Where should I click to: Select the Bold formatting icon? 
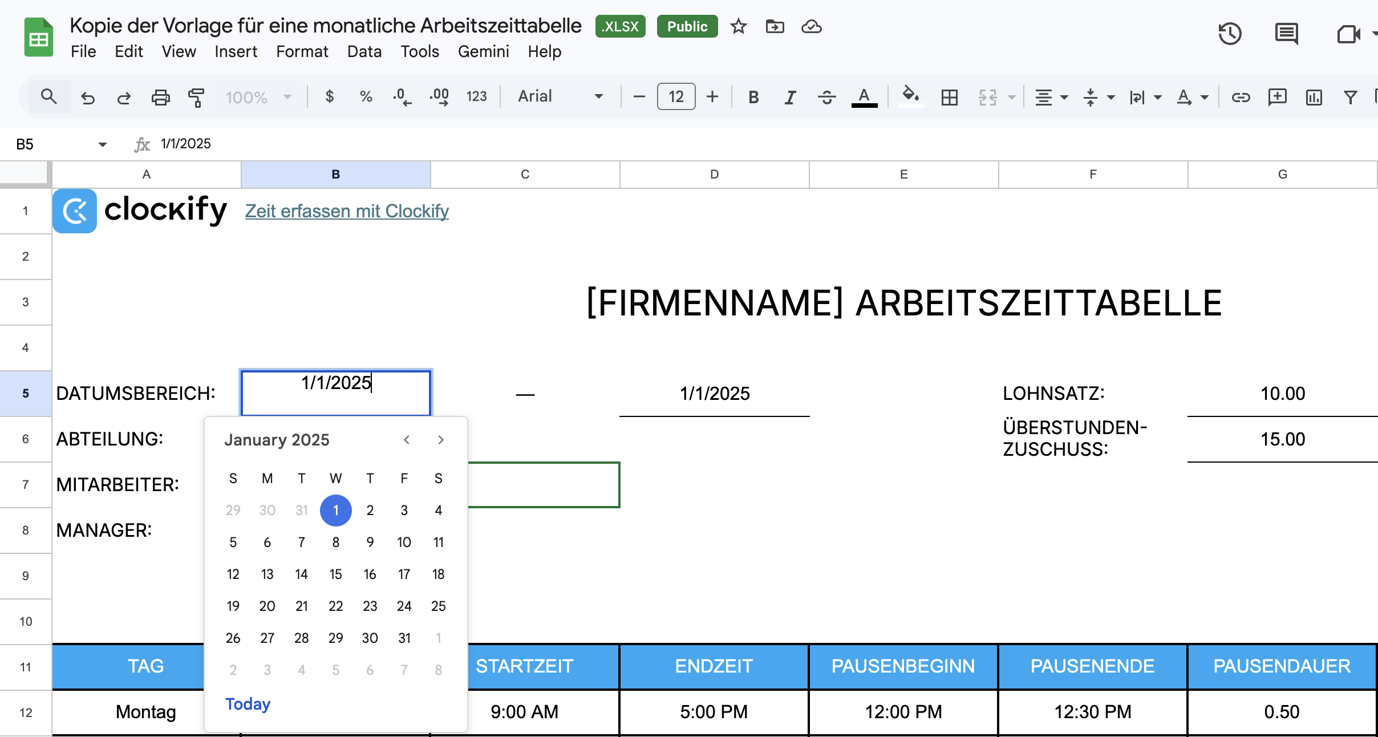coord(753,96)
